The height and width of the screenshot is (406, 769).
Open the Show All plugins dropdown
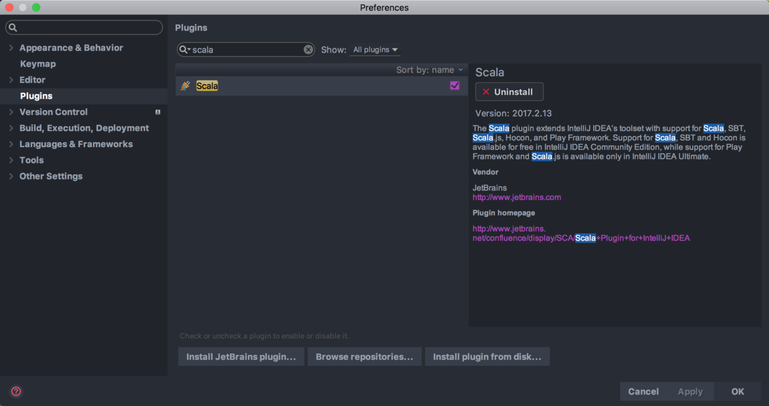click(375, 50)
